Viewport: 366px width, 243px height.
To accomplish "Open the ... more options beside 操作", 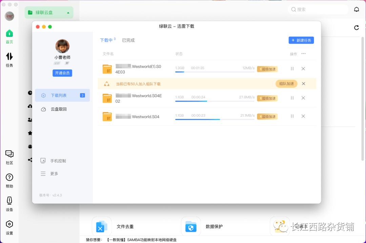I will tap(304, 54).
